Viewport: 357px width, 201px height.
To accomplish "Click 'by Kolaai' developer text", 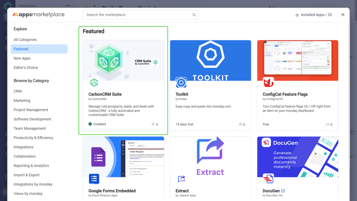I will [181, 99].
